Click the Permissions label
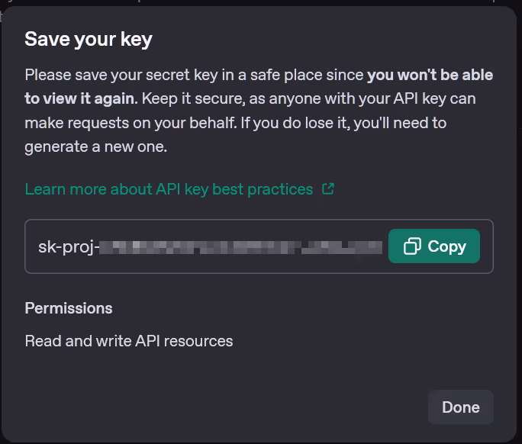The height and width of the screenshot is (444, 522). (x=69, y=308)
